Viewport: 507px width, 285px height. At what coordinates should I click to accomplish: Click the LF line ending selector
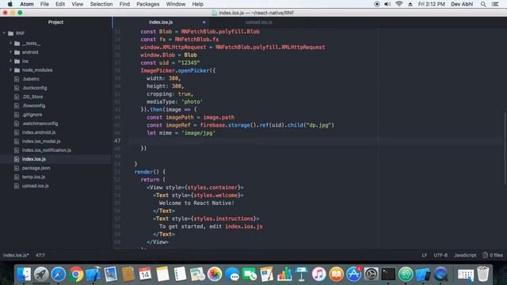(x=425, y=255)
